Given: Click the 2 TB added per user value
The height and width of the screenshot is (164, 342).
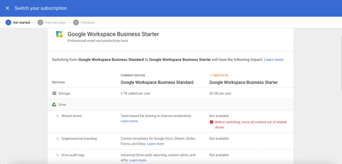Looking at the screenshot, I should [x=136, y=93].
